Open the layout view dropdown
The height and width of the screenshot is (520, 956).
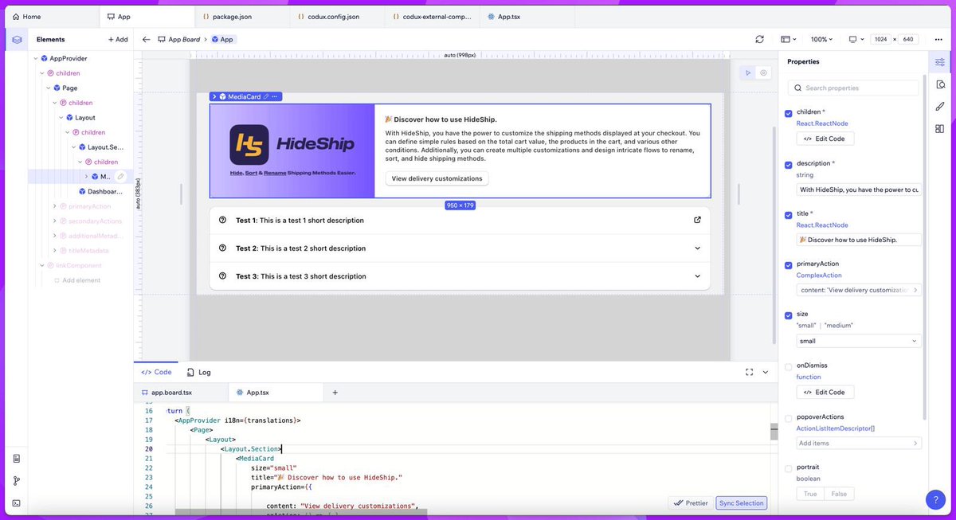tap(789, 39)
